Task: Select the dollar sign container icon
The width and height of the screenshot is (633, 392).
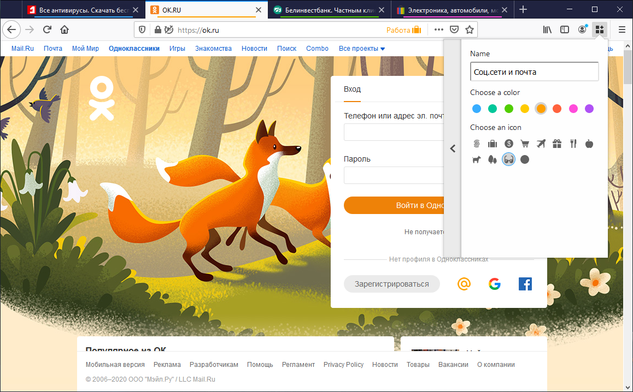Action: [x=509, y=144]
